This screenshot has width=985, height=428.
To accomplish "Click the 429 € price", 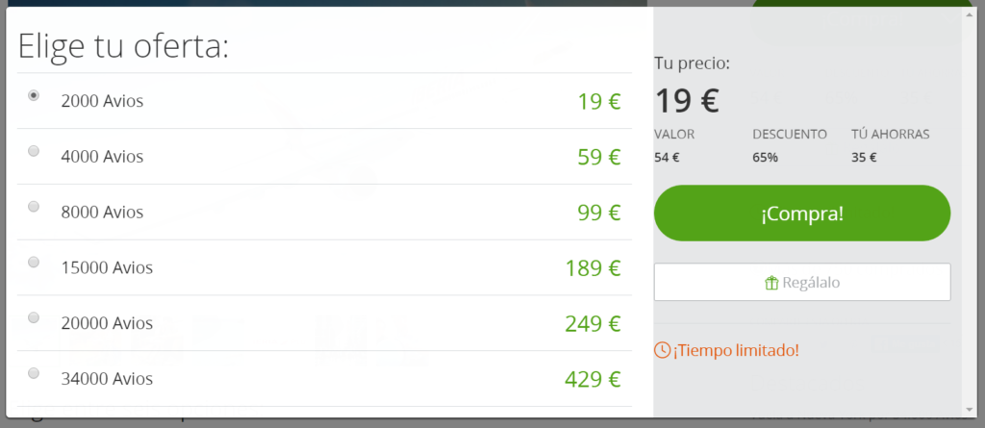I will point(593,379).
